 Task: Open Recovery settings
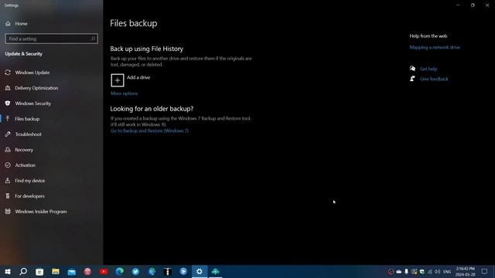coord(24,150)
